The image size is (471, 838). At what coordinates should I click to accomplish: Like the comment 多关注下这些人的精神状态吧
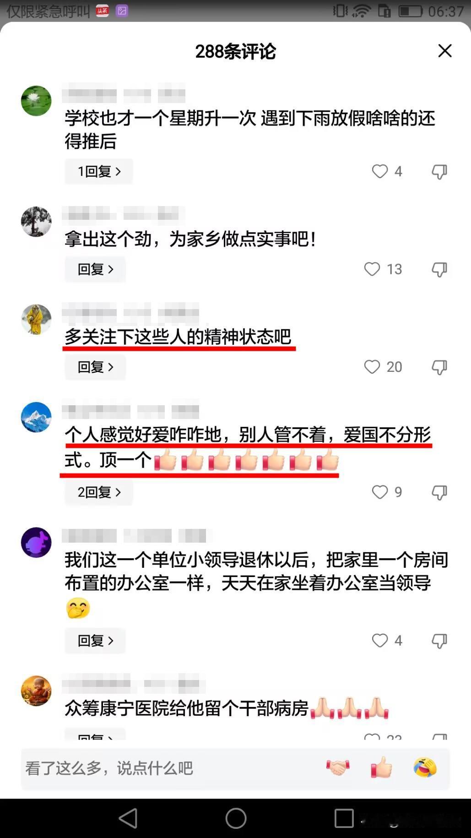click(372, 367)
